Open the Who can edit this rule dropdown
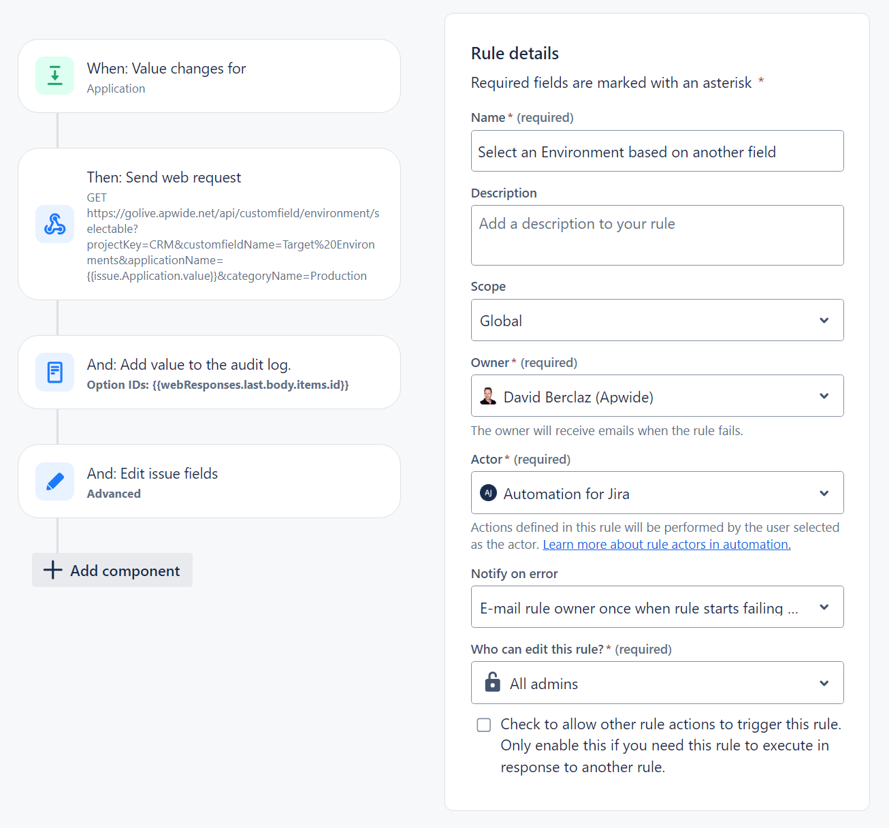Image resolution: width=889 pixels, height=828 pixels. point(824,683)
